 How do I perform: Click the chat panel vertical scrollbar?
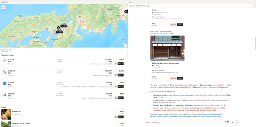point(255,43)
